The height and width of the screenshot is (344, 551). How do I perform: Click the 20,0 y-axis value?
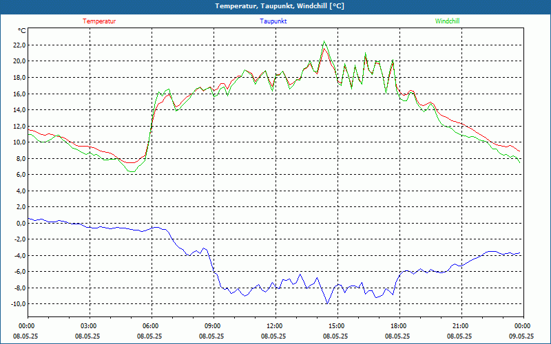20,61
